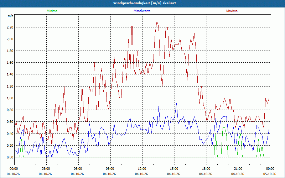This screenshot has height=178, width=285.
Task: Click the 1,60 y-axis label
Action: coord(10,63)
